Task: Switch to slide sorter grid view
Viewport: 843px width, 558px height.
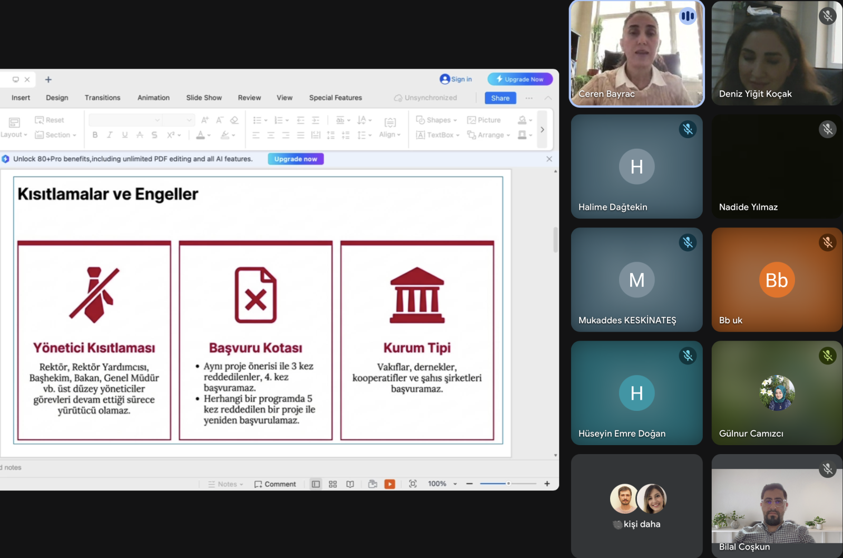Action: pyautogui.click(x=332, y=484)
